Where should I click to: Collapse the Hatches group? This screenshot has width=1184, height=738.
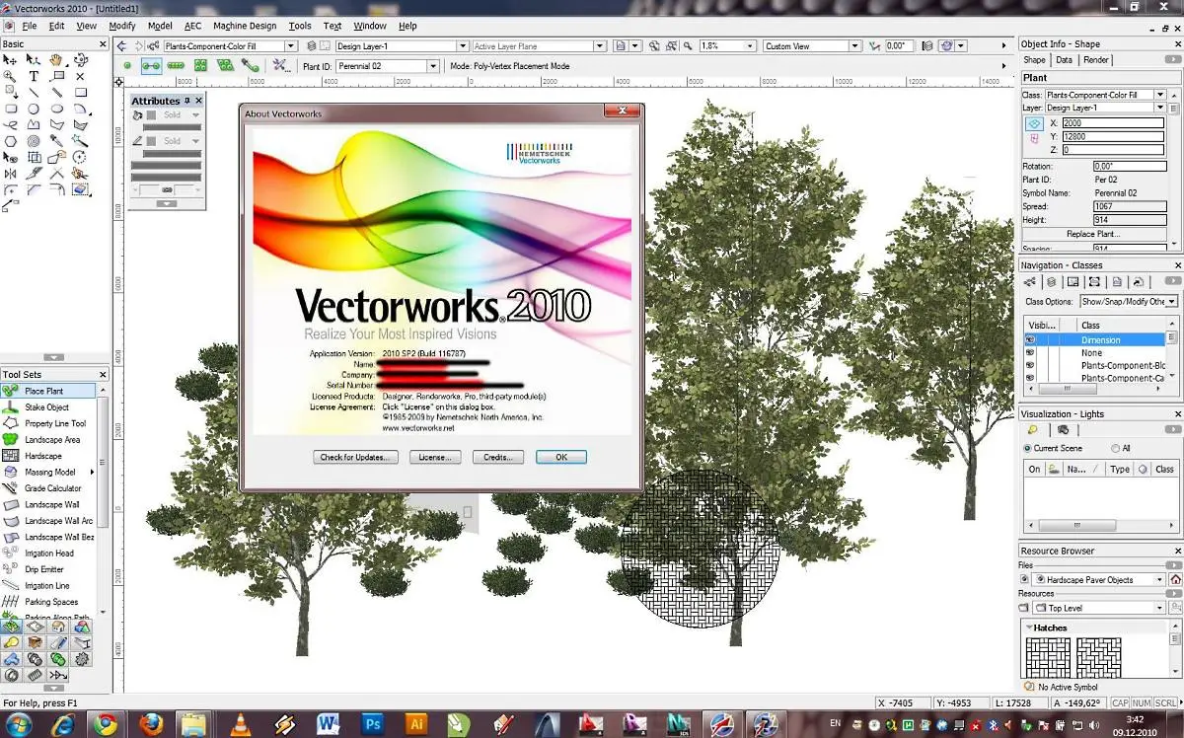tap(1030, 627)
